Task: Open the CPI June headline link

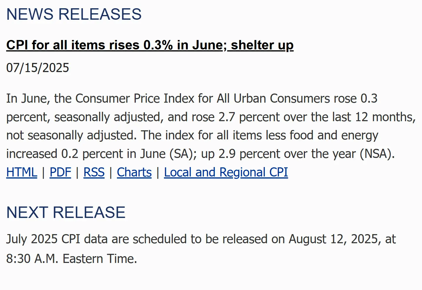Action: click(x=150, y=45)
